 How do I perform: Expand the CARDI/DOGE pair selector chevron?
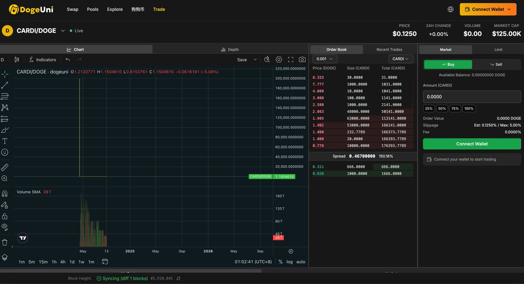click(x=63, y=31)
